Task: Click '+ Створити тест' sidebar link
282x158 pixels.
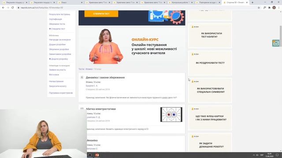Action: click(x=57, y=29)
